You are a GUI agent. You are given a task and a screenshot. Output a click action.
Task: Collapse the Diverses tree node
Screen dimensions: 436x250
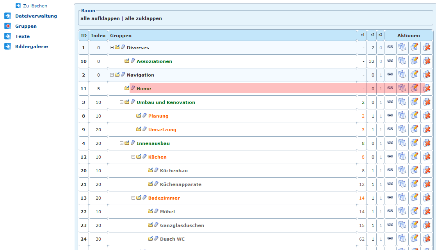(112, 48)
